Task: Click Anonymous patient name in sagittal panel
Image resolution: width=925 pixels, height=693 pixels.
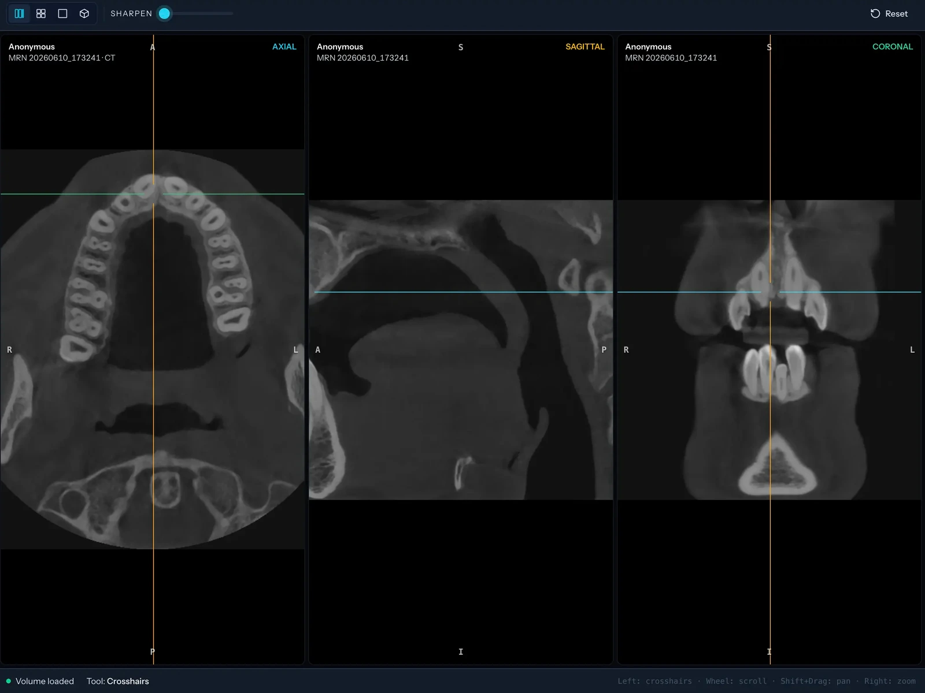Action: [x=340, y=47]
